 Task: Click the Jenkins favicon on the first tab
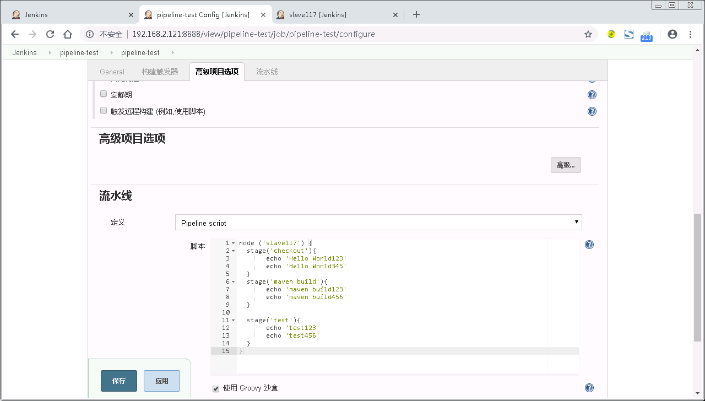[x=16, y=15]
